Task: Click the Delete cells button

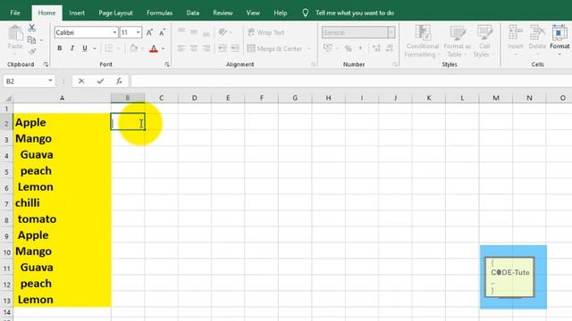Action: coord(537,40)
